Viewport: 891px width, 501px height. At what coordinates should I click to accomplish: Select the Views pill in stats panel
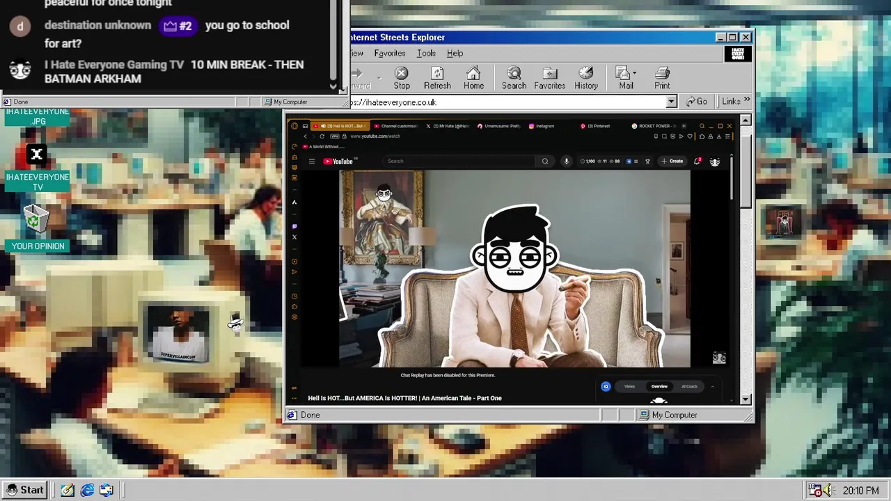click(629, 386)
